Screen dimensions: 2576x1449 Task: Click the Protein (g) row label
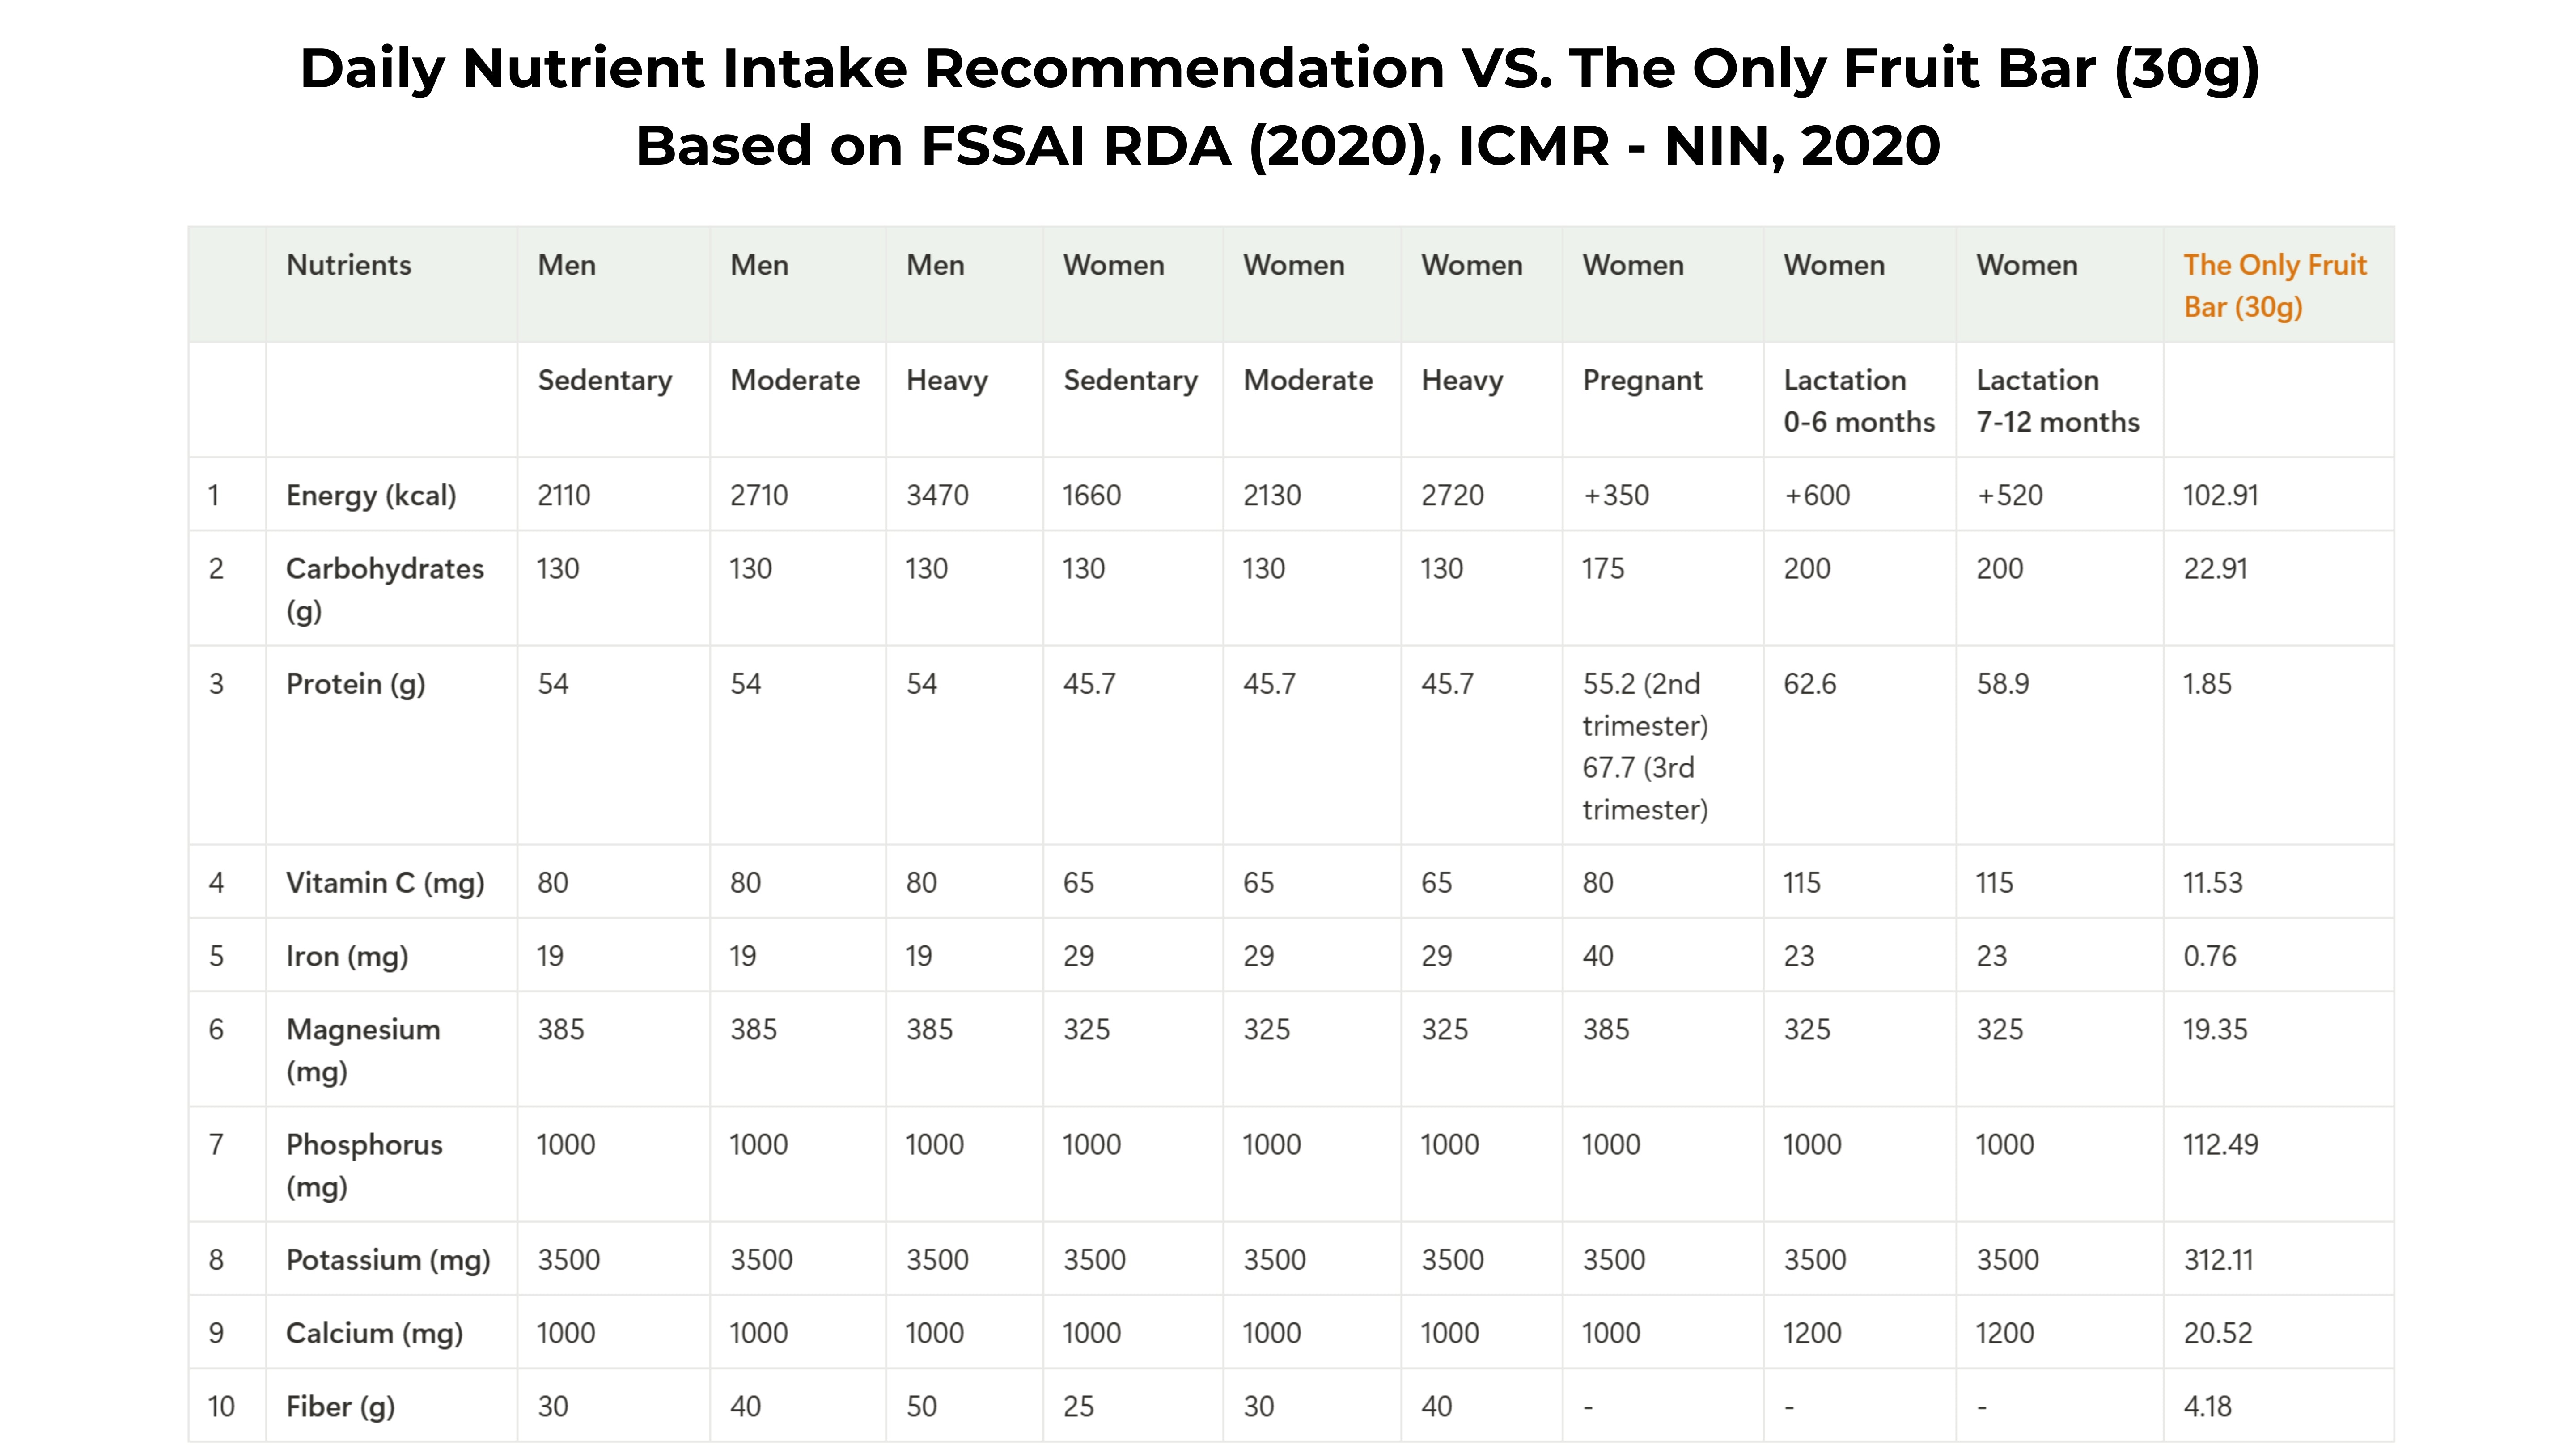click(x=355, y=685)
